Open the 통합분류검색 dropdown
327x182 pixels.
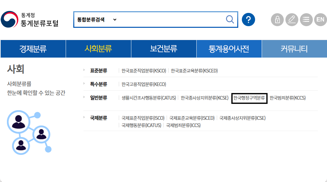tap(97, 20)
